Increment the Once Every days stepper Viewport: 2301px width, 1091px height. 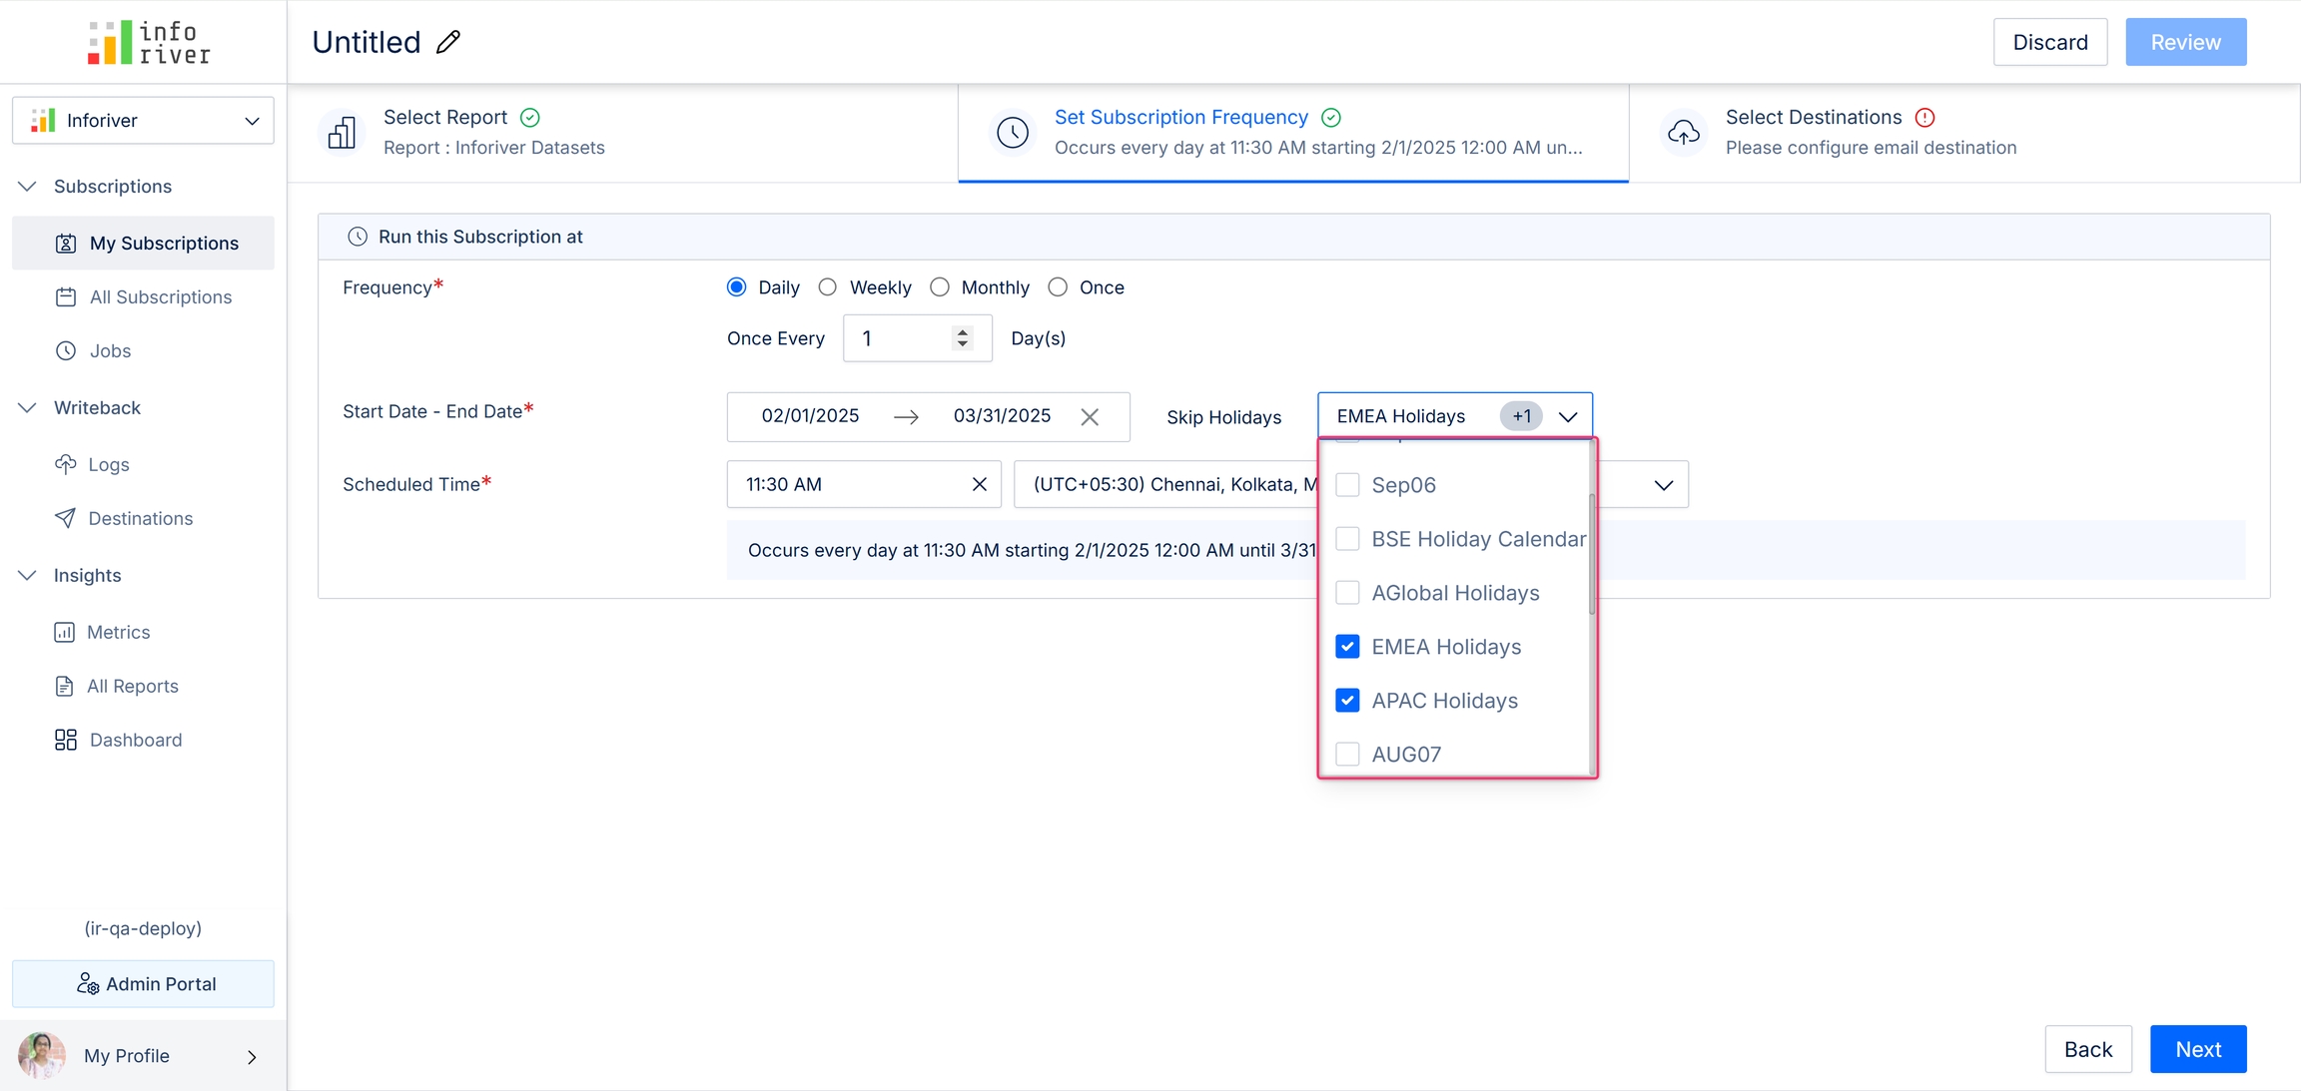click(x=963, y=331)
